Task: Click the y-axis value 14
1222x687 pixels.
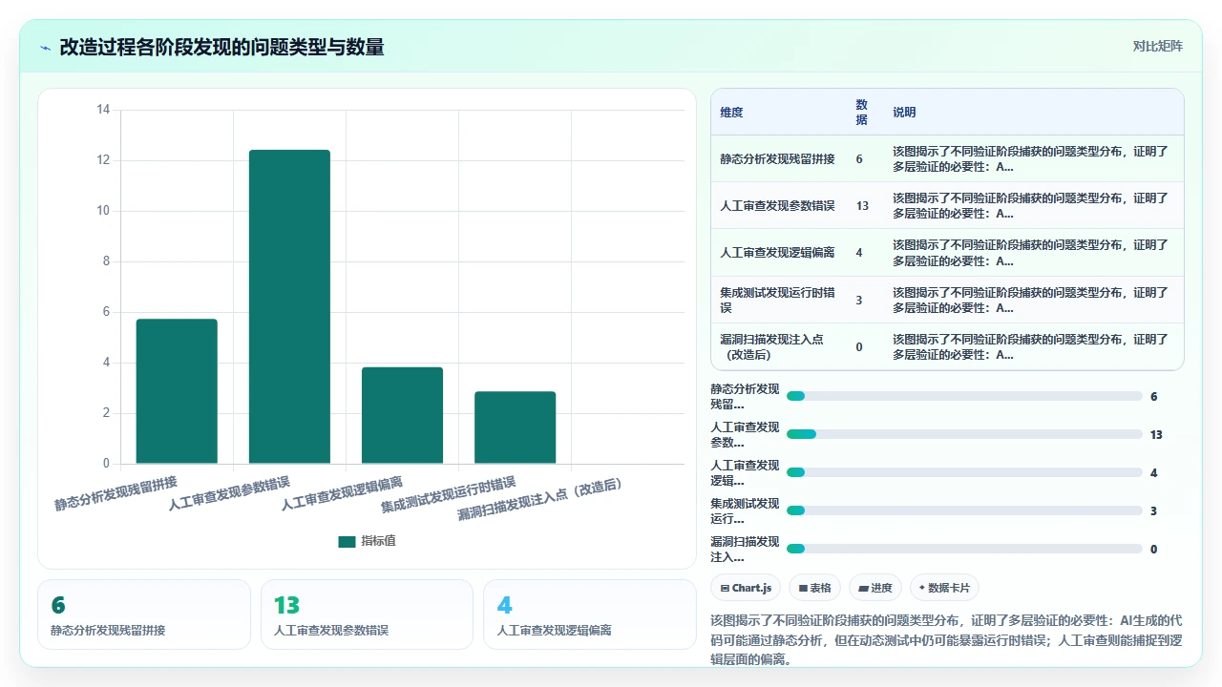Action: pos(103,110)
